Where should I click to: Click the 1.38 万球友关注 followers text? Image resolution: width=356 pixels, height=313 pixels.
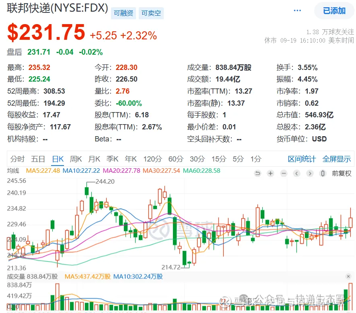[x=330, y=32]
